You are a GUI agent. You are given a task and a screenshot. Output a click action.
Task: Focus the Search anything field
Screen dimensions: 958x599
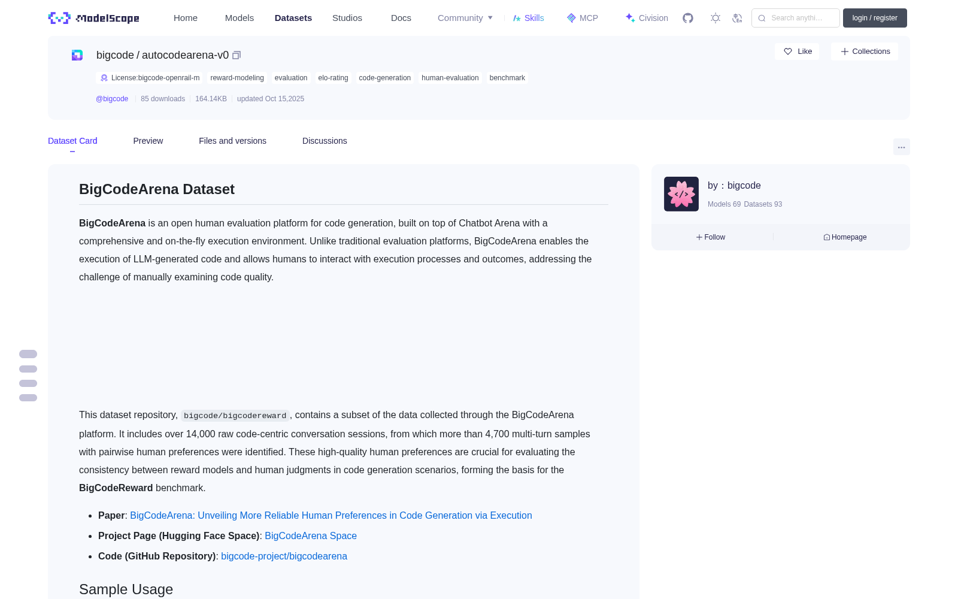796,18
